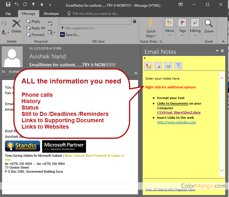The height and width of the screenshot is (197, 229).
Task: Switch to the Developer tab
Action: (51, 14)
